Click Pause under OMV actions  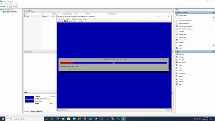[x=180, y=68]
